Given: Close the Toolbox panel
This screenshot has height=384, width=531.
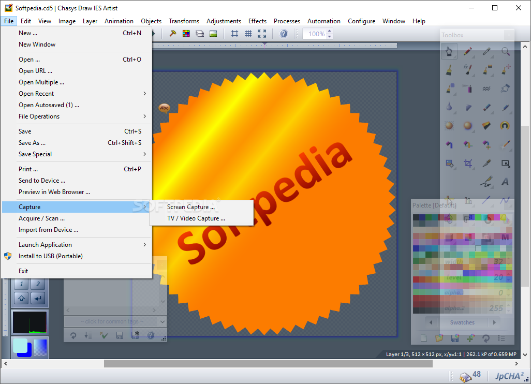Looking at the screenshot, I should (x=509, y=35).
